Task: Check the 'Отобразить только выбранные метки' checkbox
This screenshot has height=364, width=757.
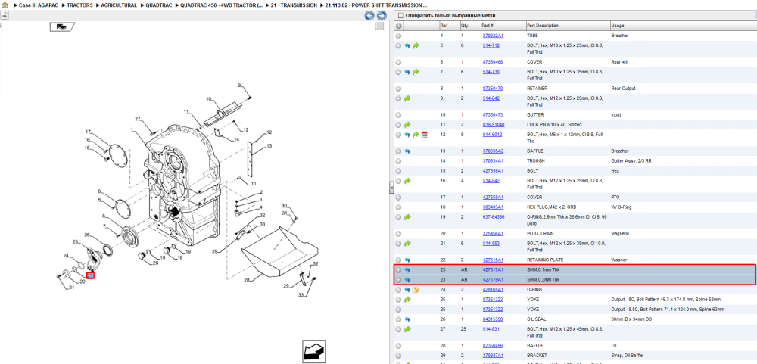Action: click(400, 15)
